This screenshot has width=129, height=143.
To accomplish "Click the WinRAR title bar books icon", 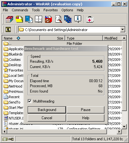I will point(4,4).
